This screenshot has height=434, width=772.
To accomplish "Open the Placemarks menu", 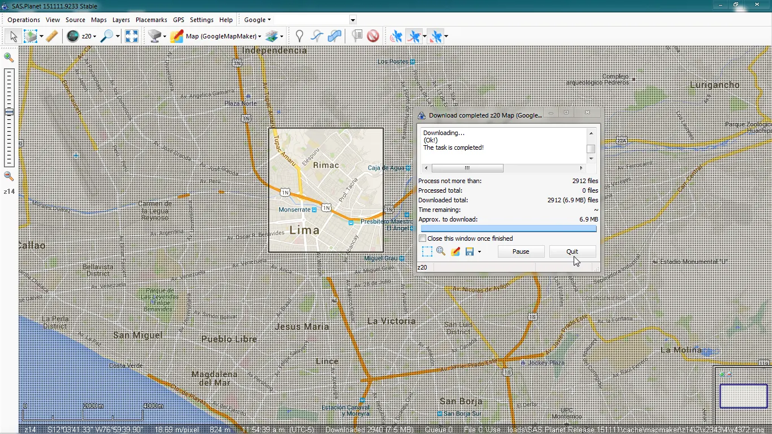I will [151, 20].
